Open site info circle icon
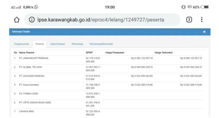This screenshot has height=118, width=219. (32, 20)
